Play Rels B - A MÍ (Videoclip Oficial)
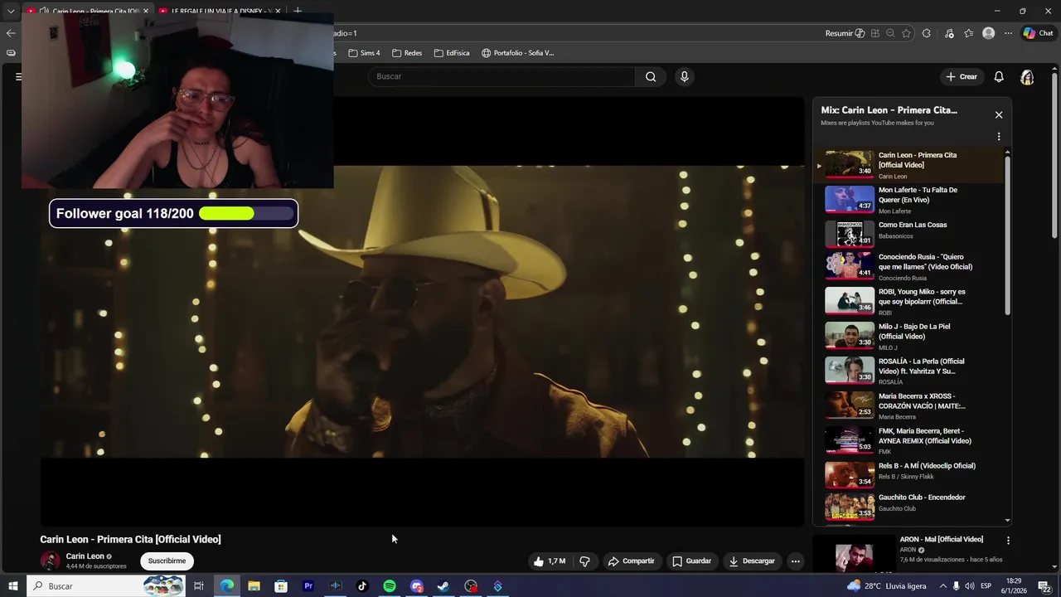Screen dimensions: 1061x597 [908, 475]
